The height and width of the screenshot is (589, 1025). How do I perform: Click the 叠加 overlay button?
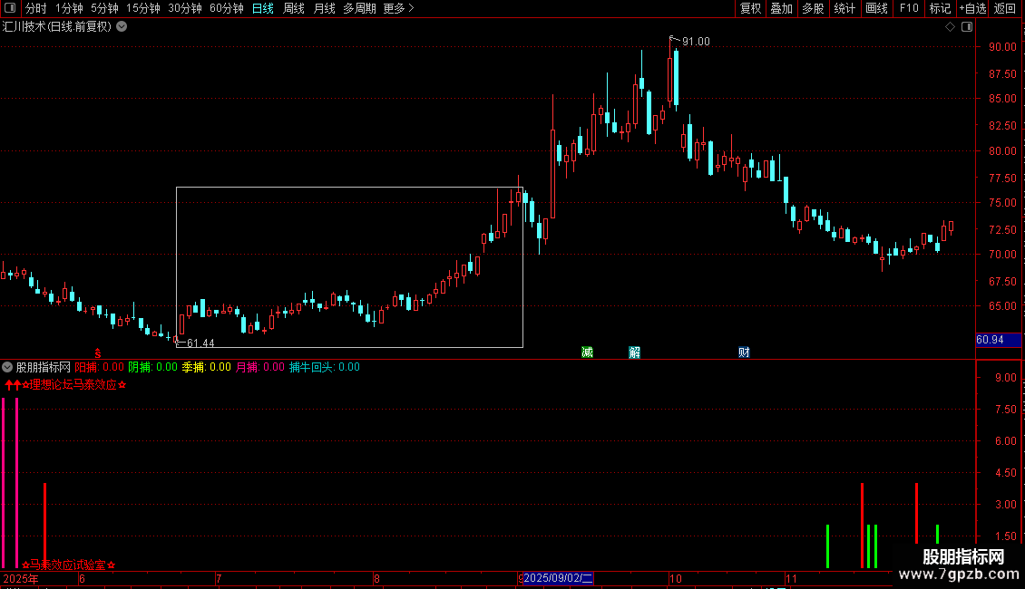coord(782,8)
